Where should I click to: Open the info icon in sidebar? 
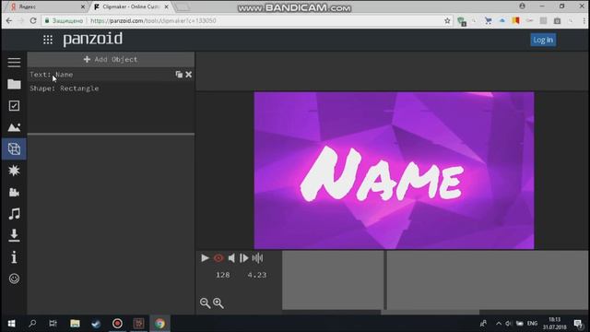[x=14, y=257]
